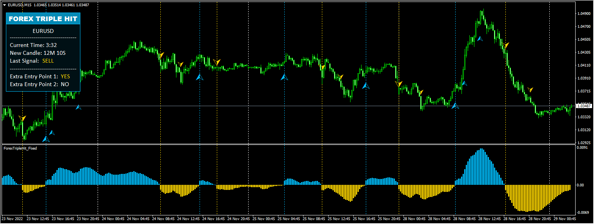Click the large blue buy arrow below 24 Nov 12:45 candles

pyautogui.click(x=200, y=77)
